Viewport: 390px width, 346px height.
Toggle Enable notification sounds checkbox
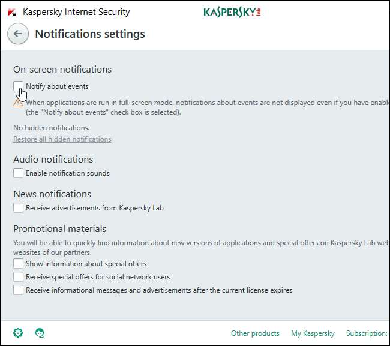click(19, 173)
